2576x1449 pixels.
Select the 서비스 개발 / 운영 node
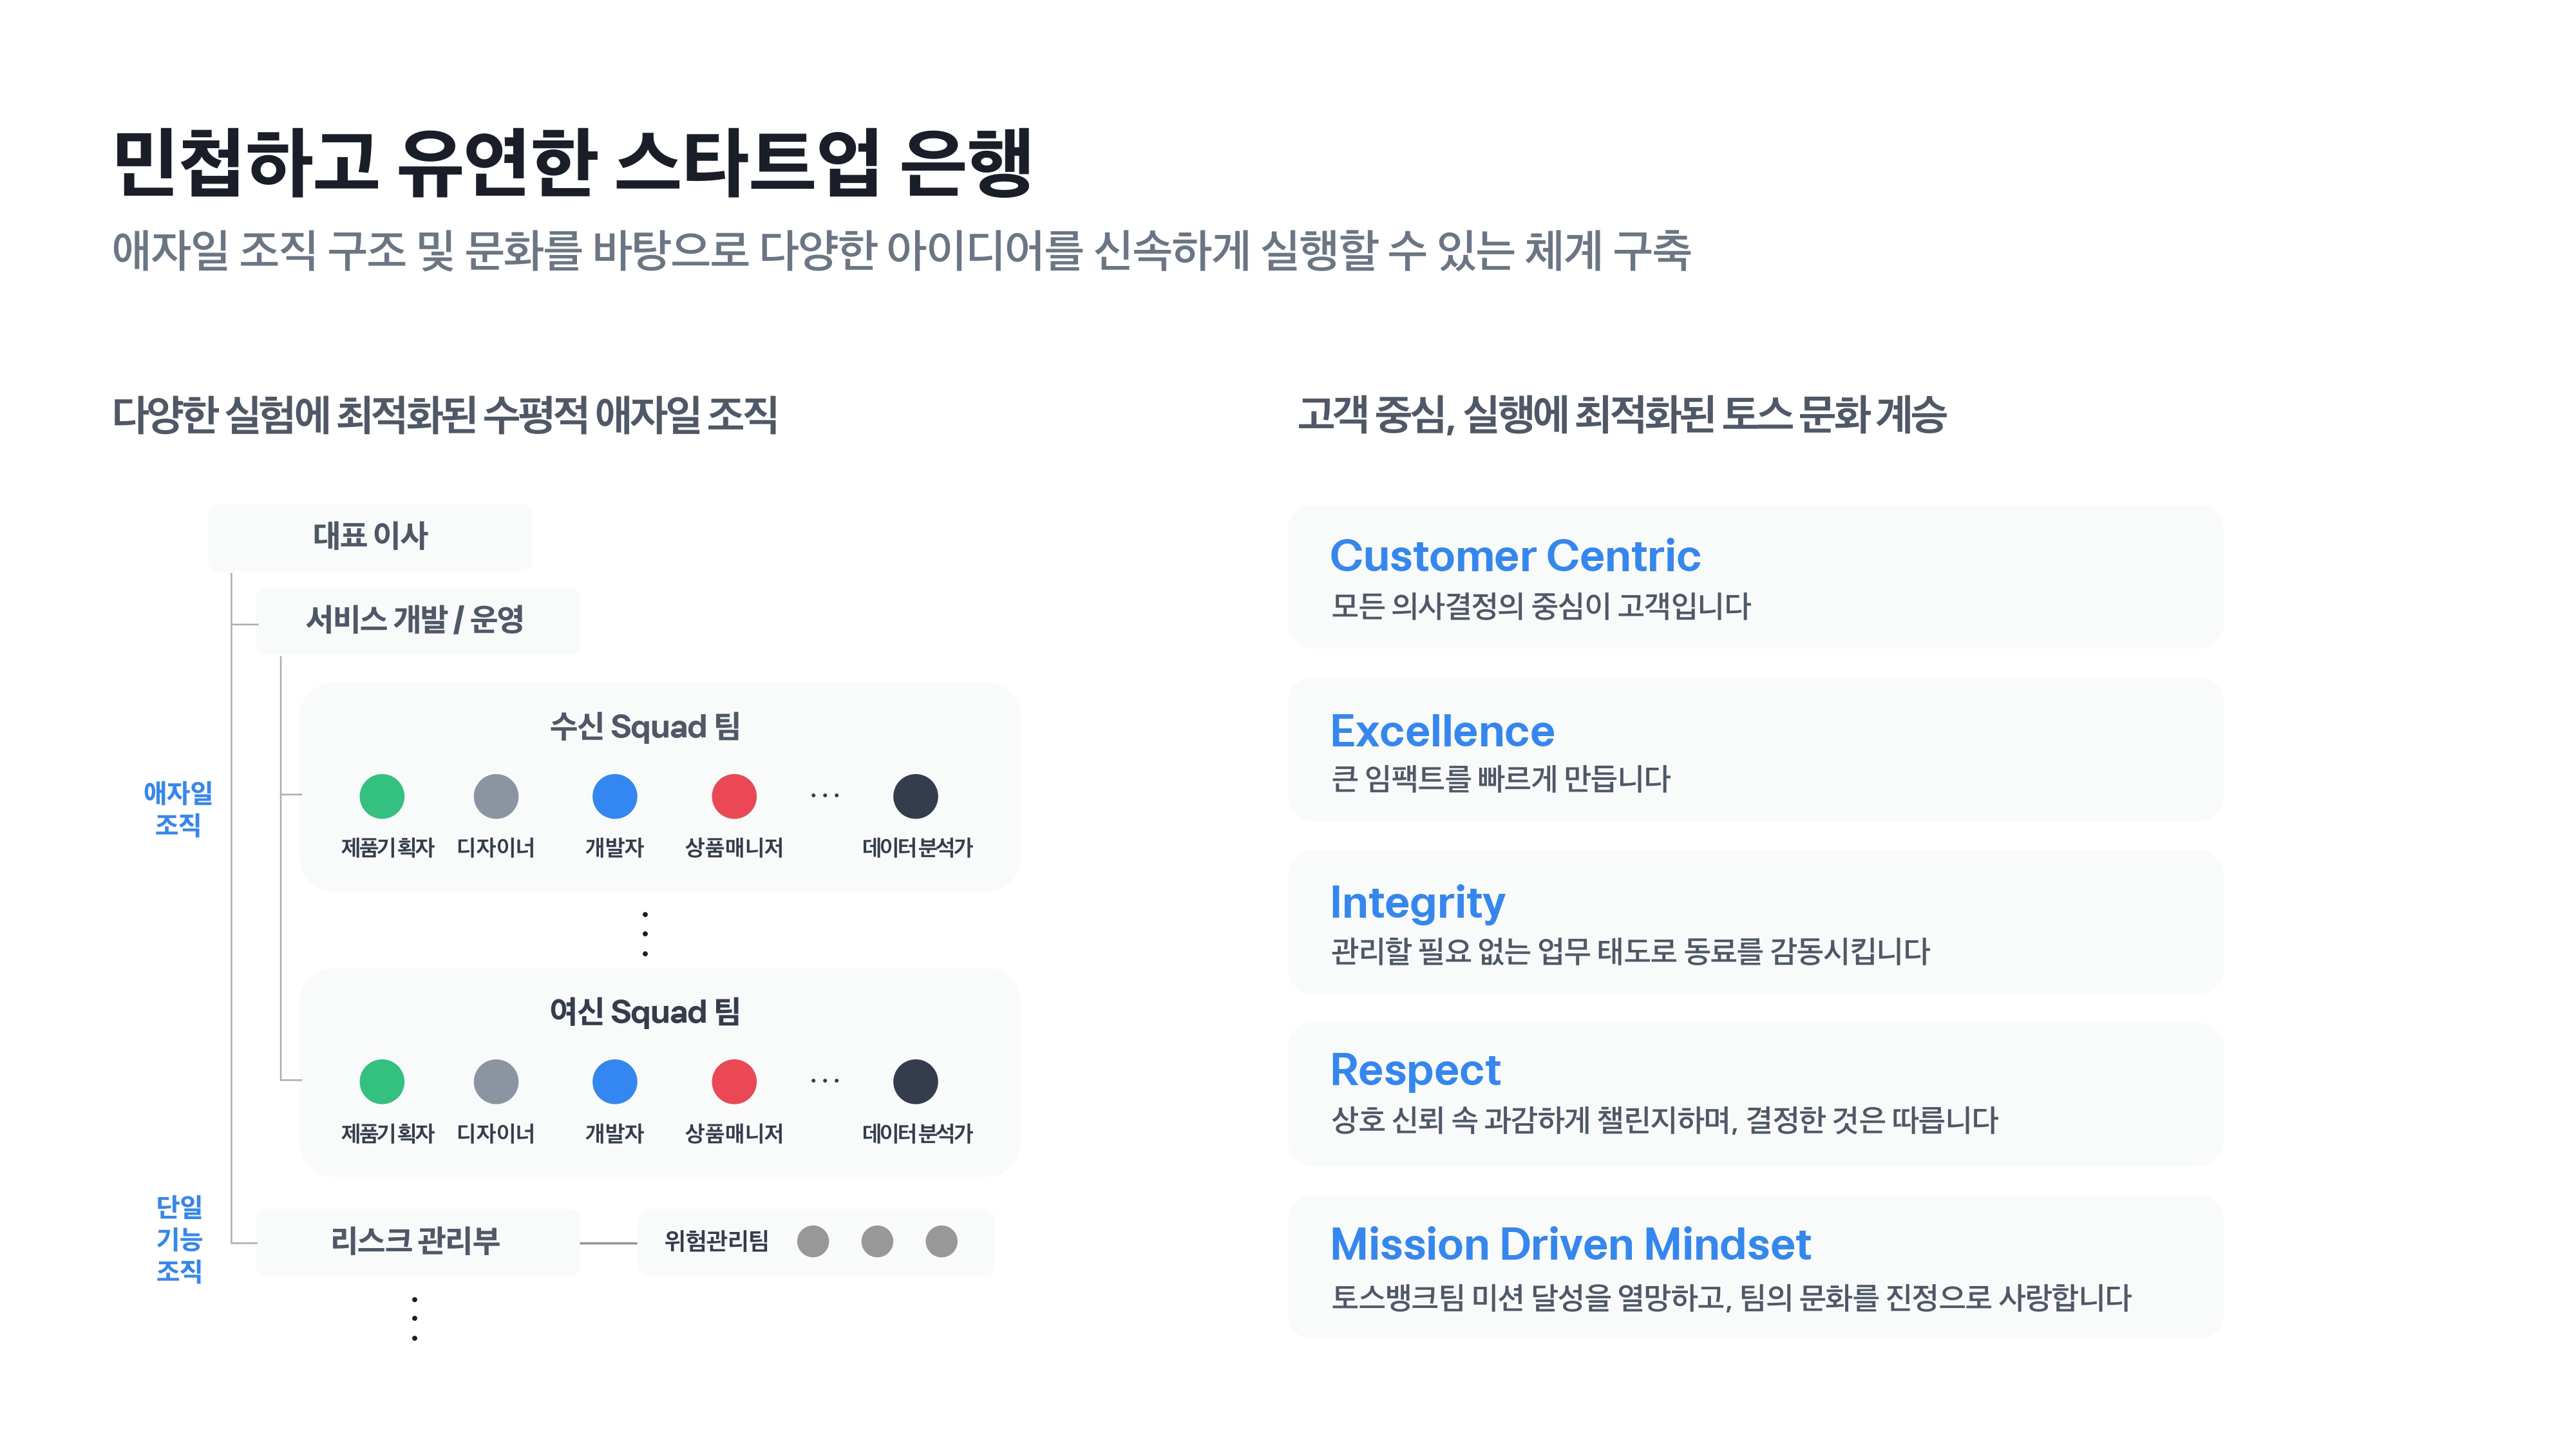(x=418, y=620)
